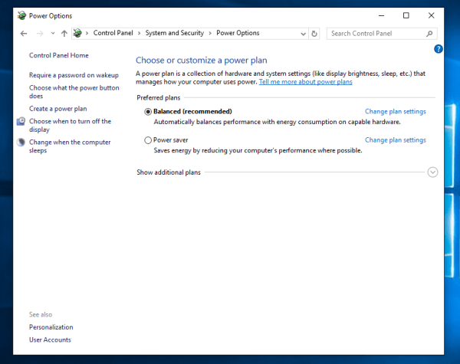Focus the Search Control Panel field
460x364 pixels.
click(374, 34)
